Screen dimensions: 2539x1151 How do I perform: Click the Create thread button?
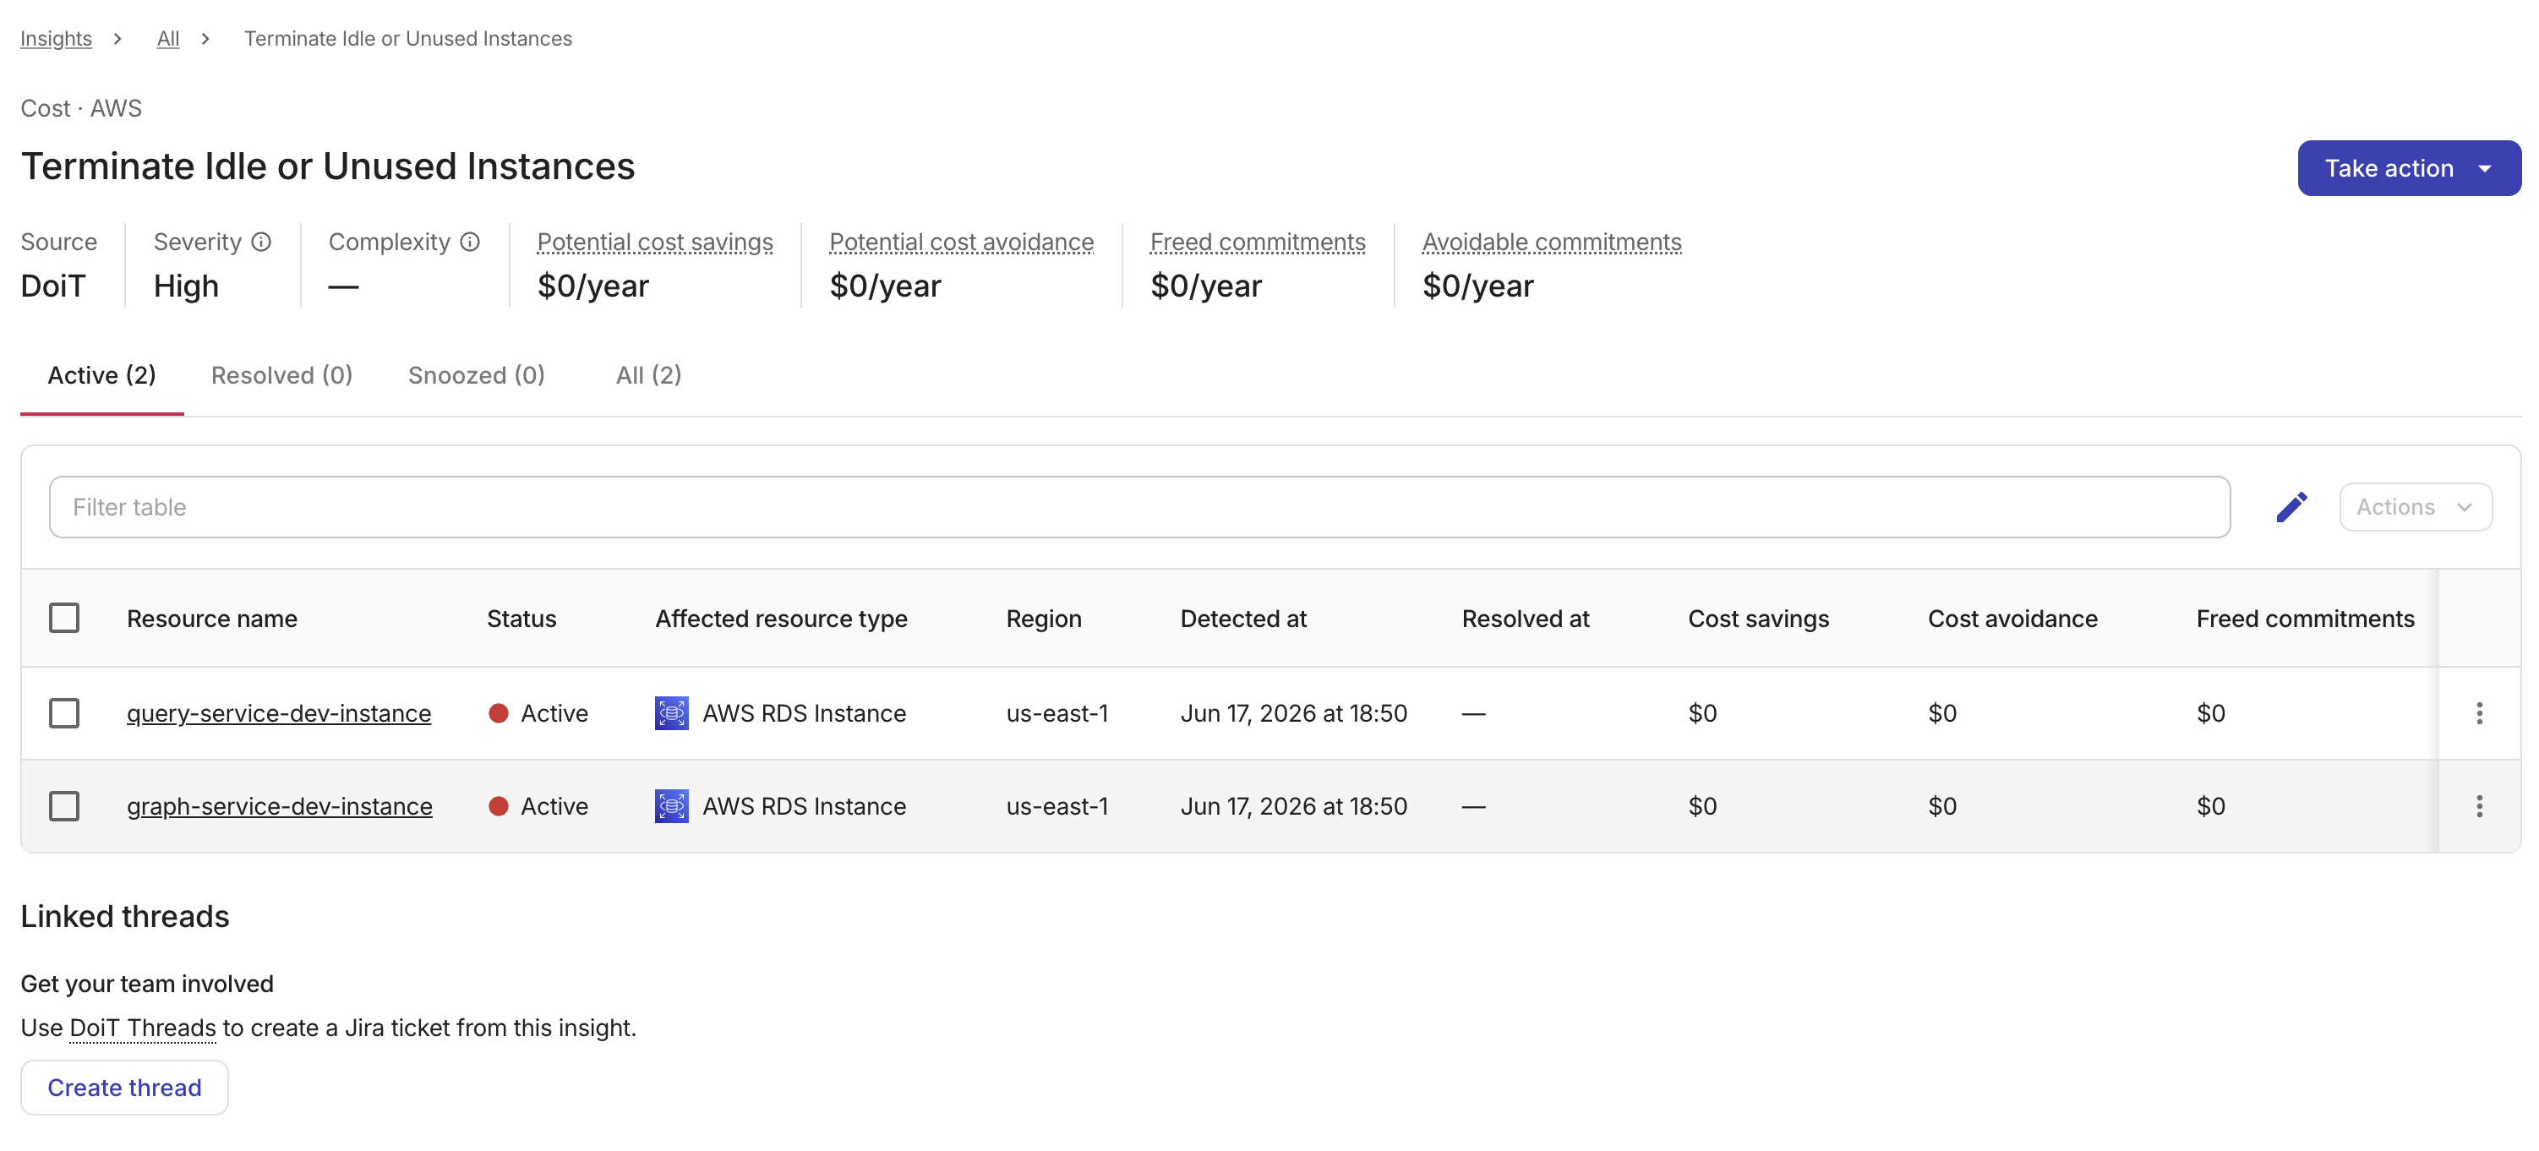(124, 1087)
